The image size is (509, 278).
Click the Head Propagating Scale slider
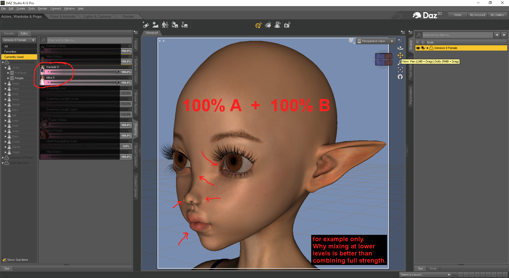[x=84, y=146]
